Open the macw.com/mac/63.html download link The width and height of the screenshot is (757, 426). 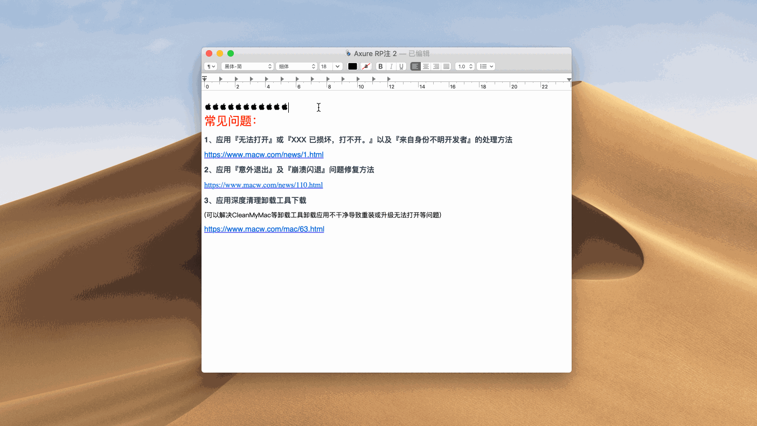[x=264, y=229]
